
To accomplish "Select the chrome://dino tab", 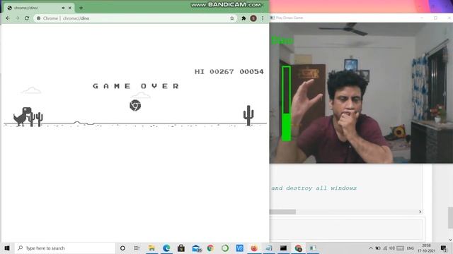I will pyautogui.click(x=39, y=8).
